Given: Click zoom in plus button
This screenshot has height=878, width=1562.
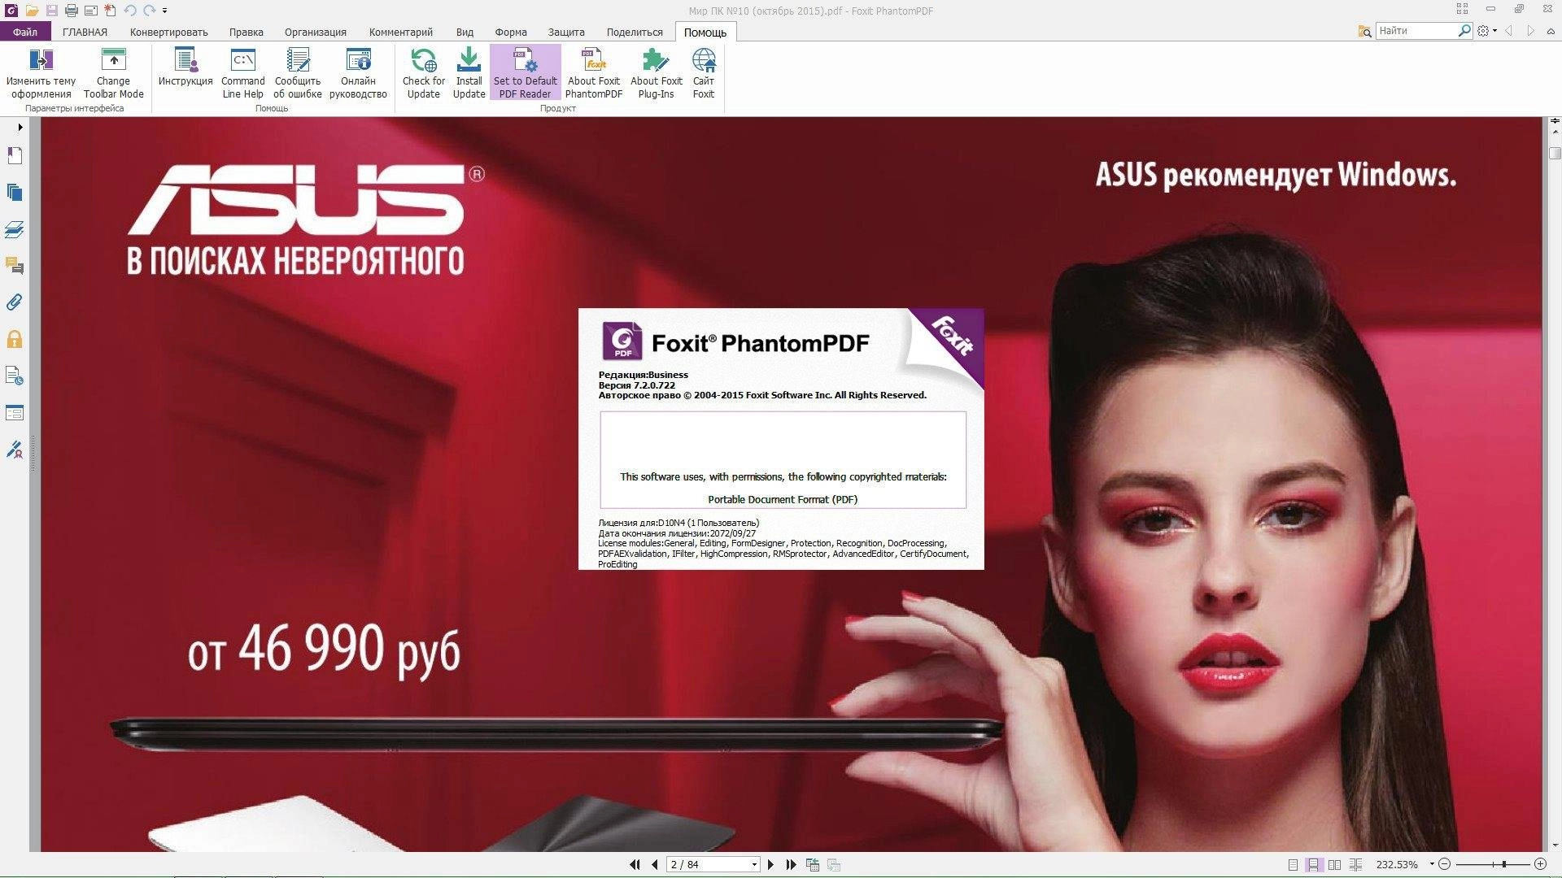Looking at the screenshot, I should click(1540, 864).
